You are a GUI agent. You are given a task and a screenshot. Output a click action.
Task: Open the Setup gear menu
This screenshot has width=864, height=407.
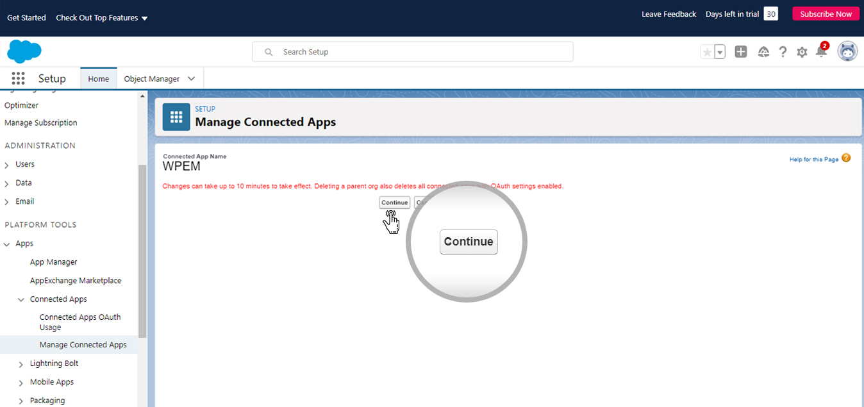802,52
